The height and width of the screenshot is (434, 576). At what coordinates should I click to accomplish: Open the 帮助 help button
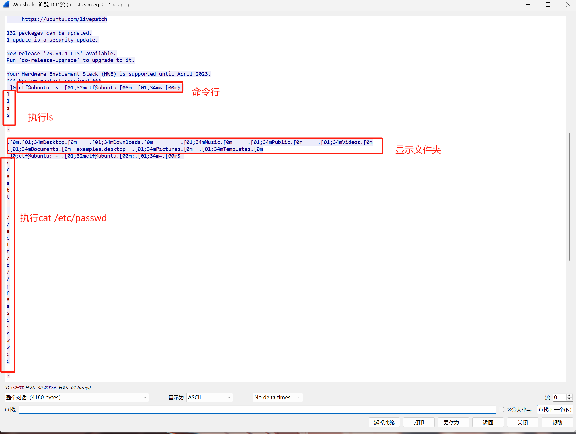pyautogui.click(x=557, y=422)
